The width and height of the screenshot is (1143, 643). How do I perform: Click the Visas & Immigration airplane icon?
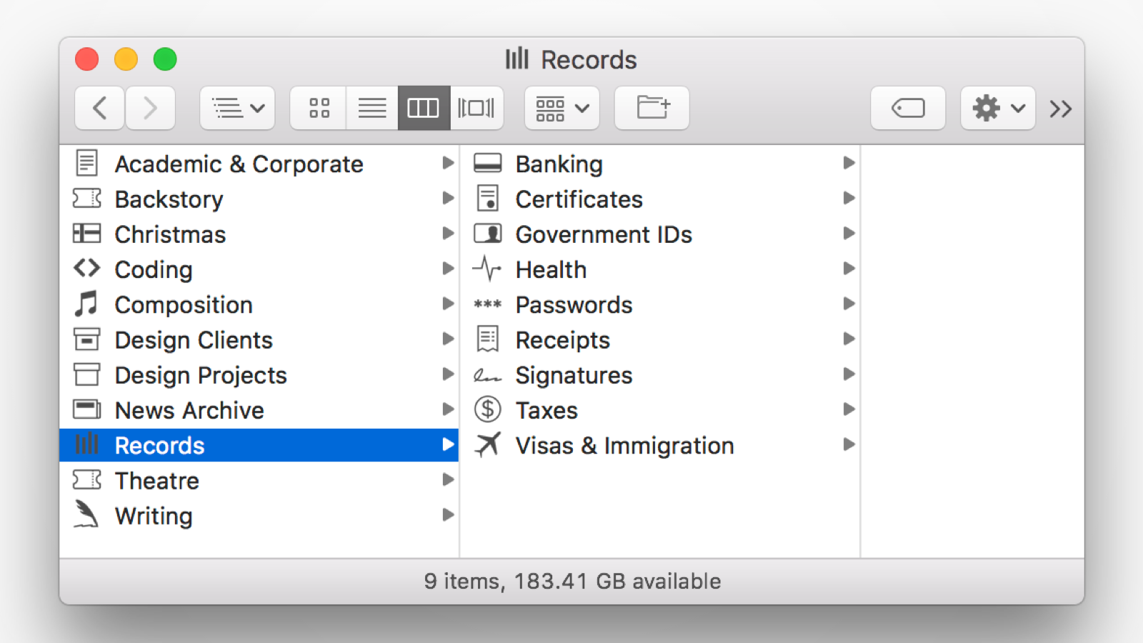point(487,445)
